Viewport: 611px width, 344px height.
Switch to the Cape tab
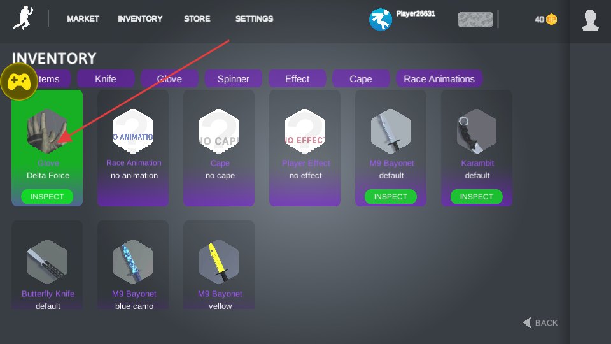361,79
